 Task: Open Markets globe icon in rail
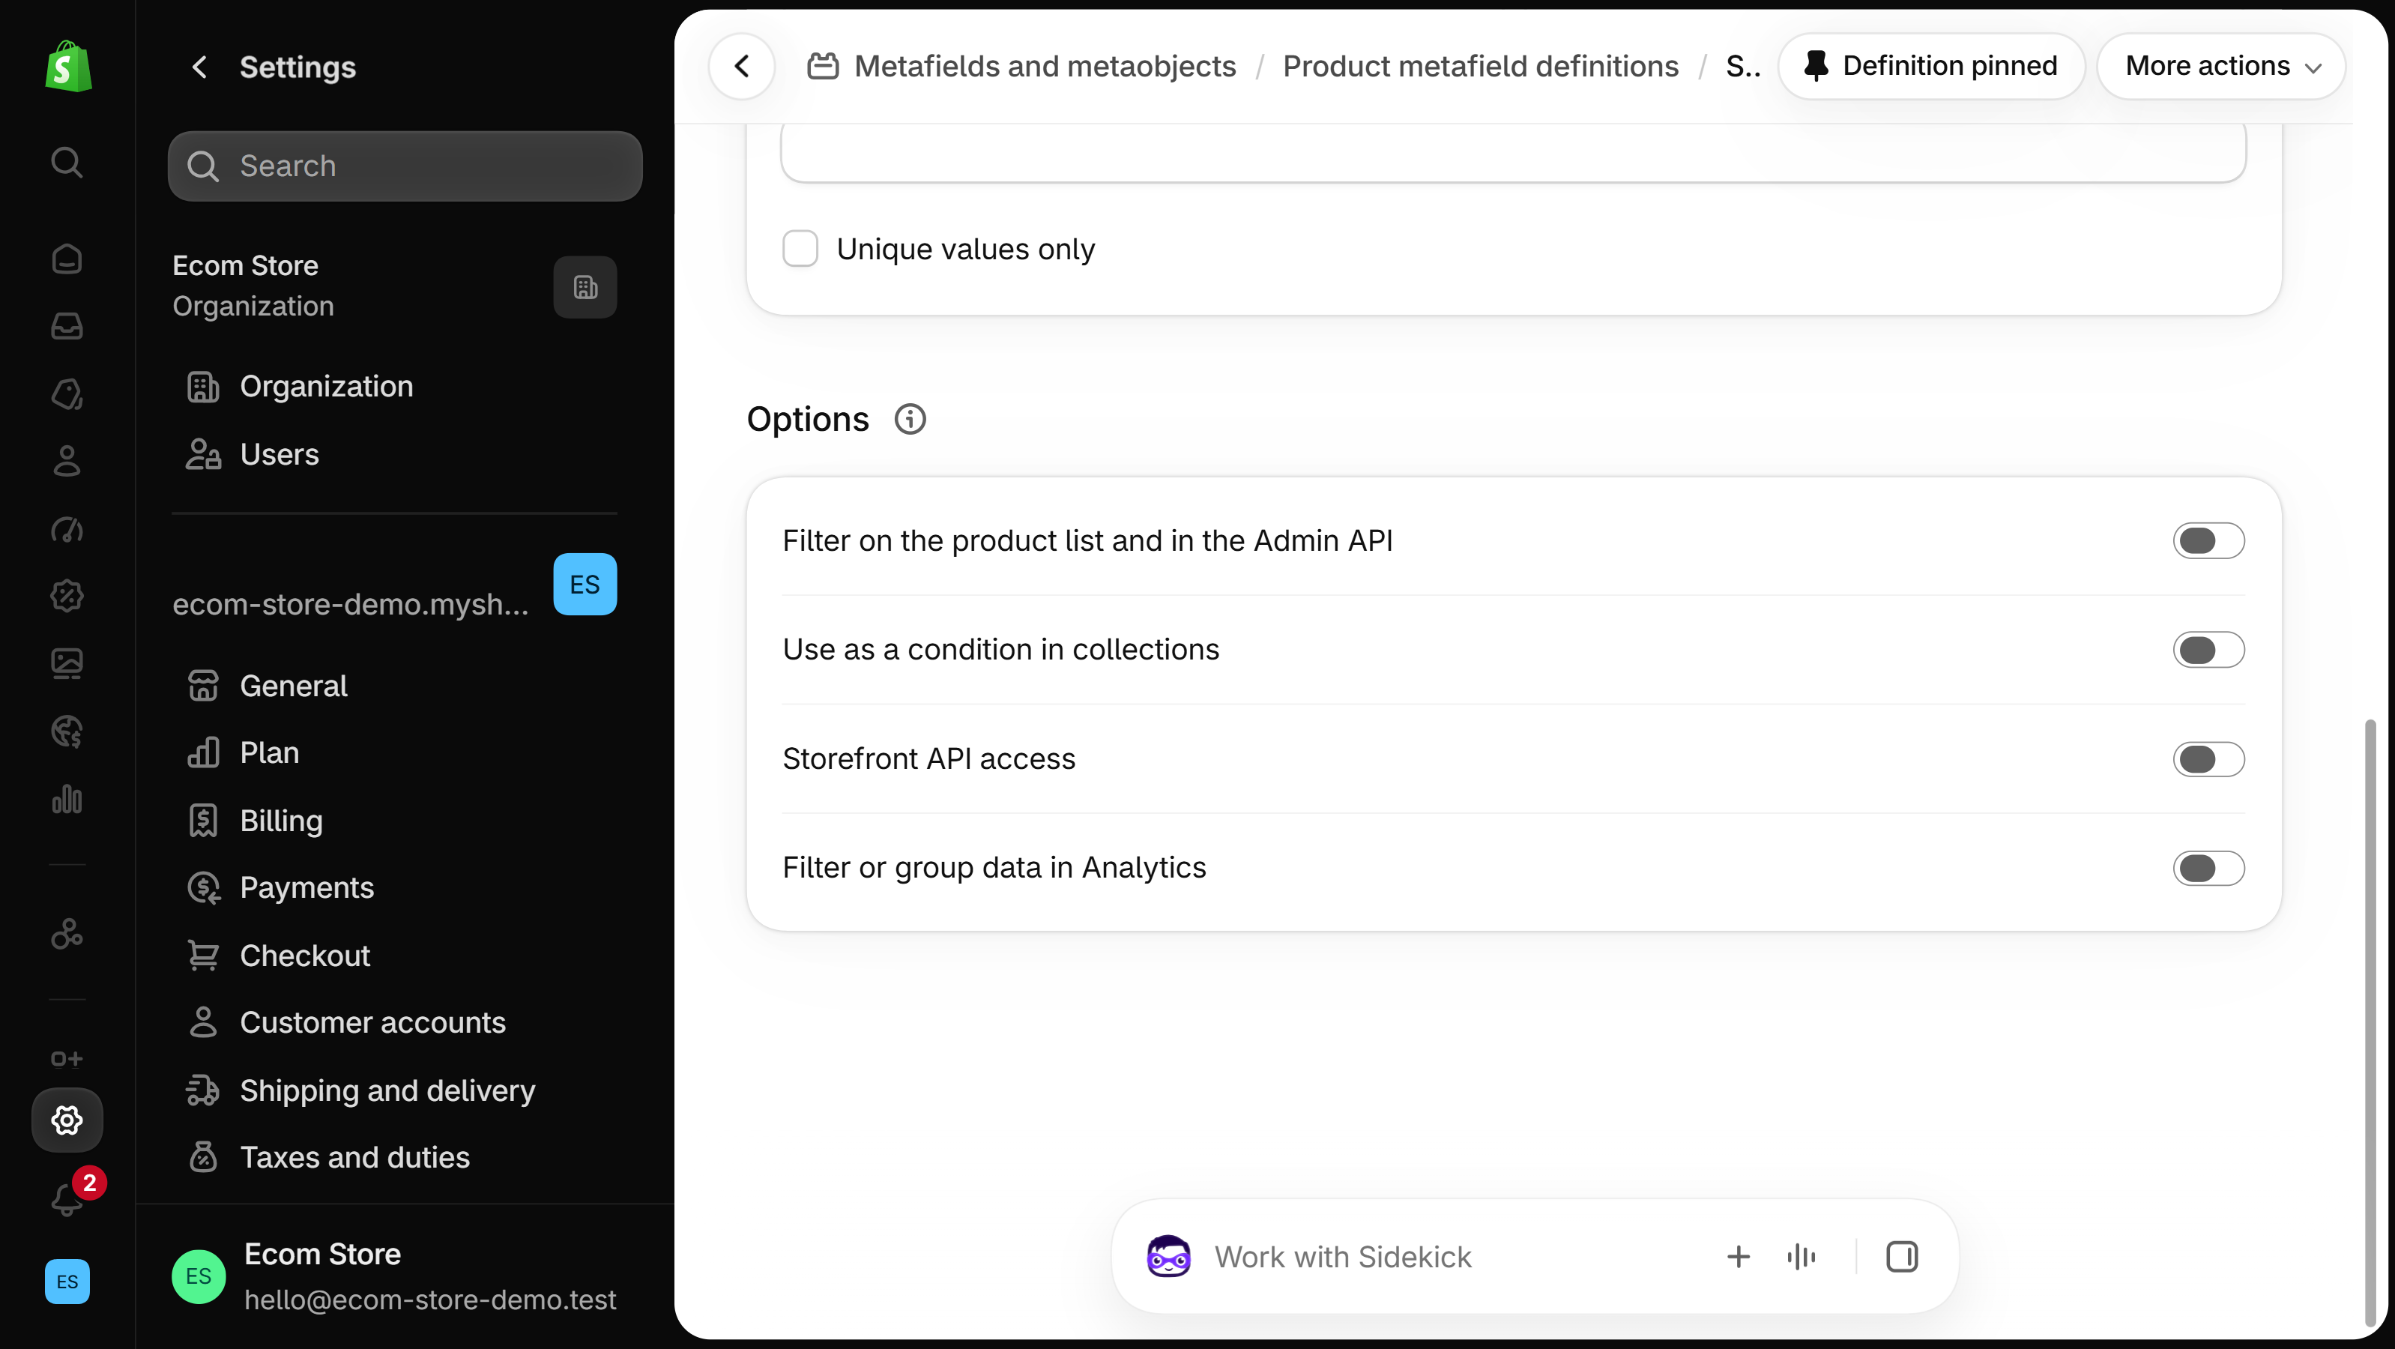(x=67, y=731)
